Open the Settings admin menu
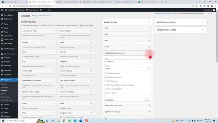This screenshot has width=218, height=123. (x=7, y=116)
